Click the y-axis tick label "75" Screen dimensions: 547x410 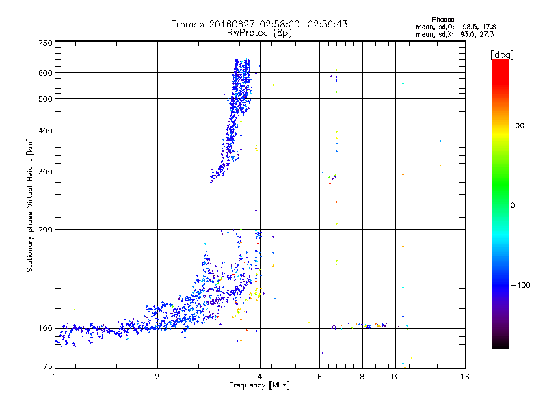click(48, 366)
